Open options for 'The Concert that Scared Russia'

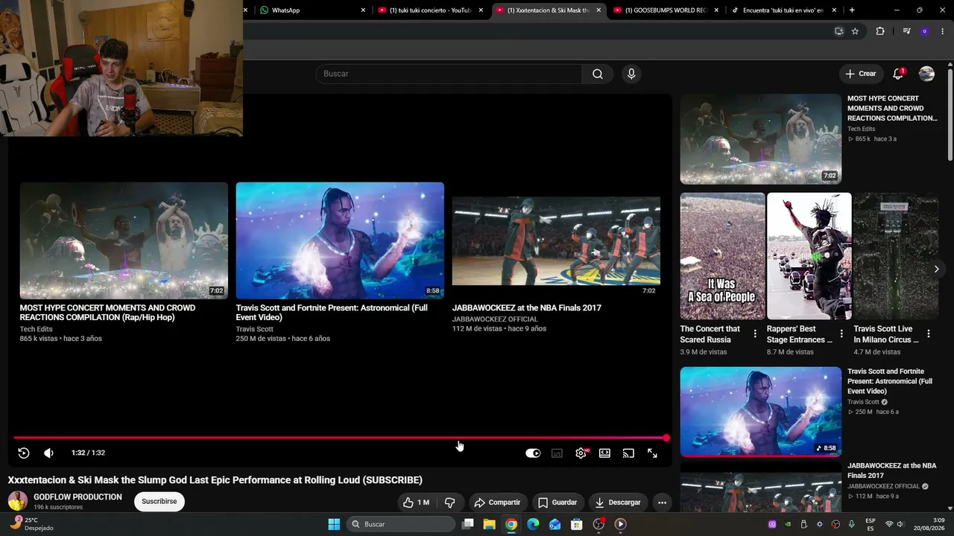pyautogui.click(x=755, y=334)
